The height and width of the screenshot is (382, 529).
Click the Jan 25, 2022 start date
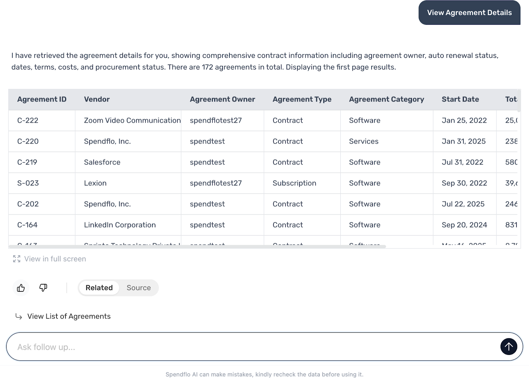[x=464, y=120]
